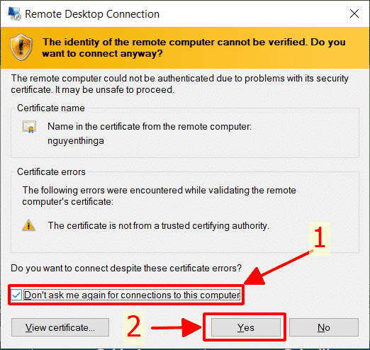Click the red number 2 annotation
The width and height of the screenshot is (370, 350).
(134, 327)
